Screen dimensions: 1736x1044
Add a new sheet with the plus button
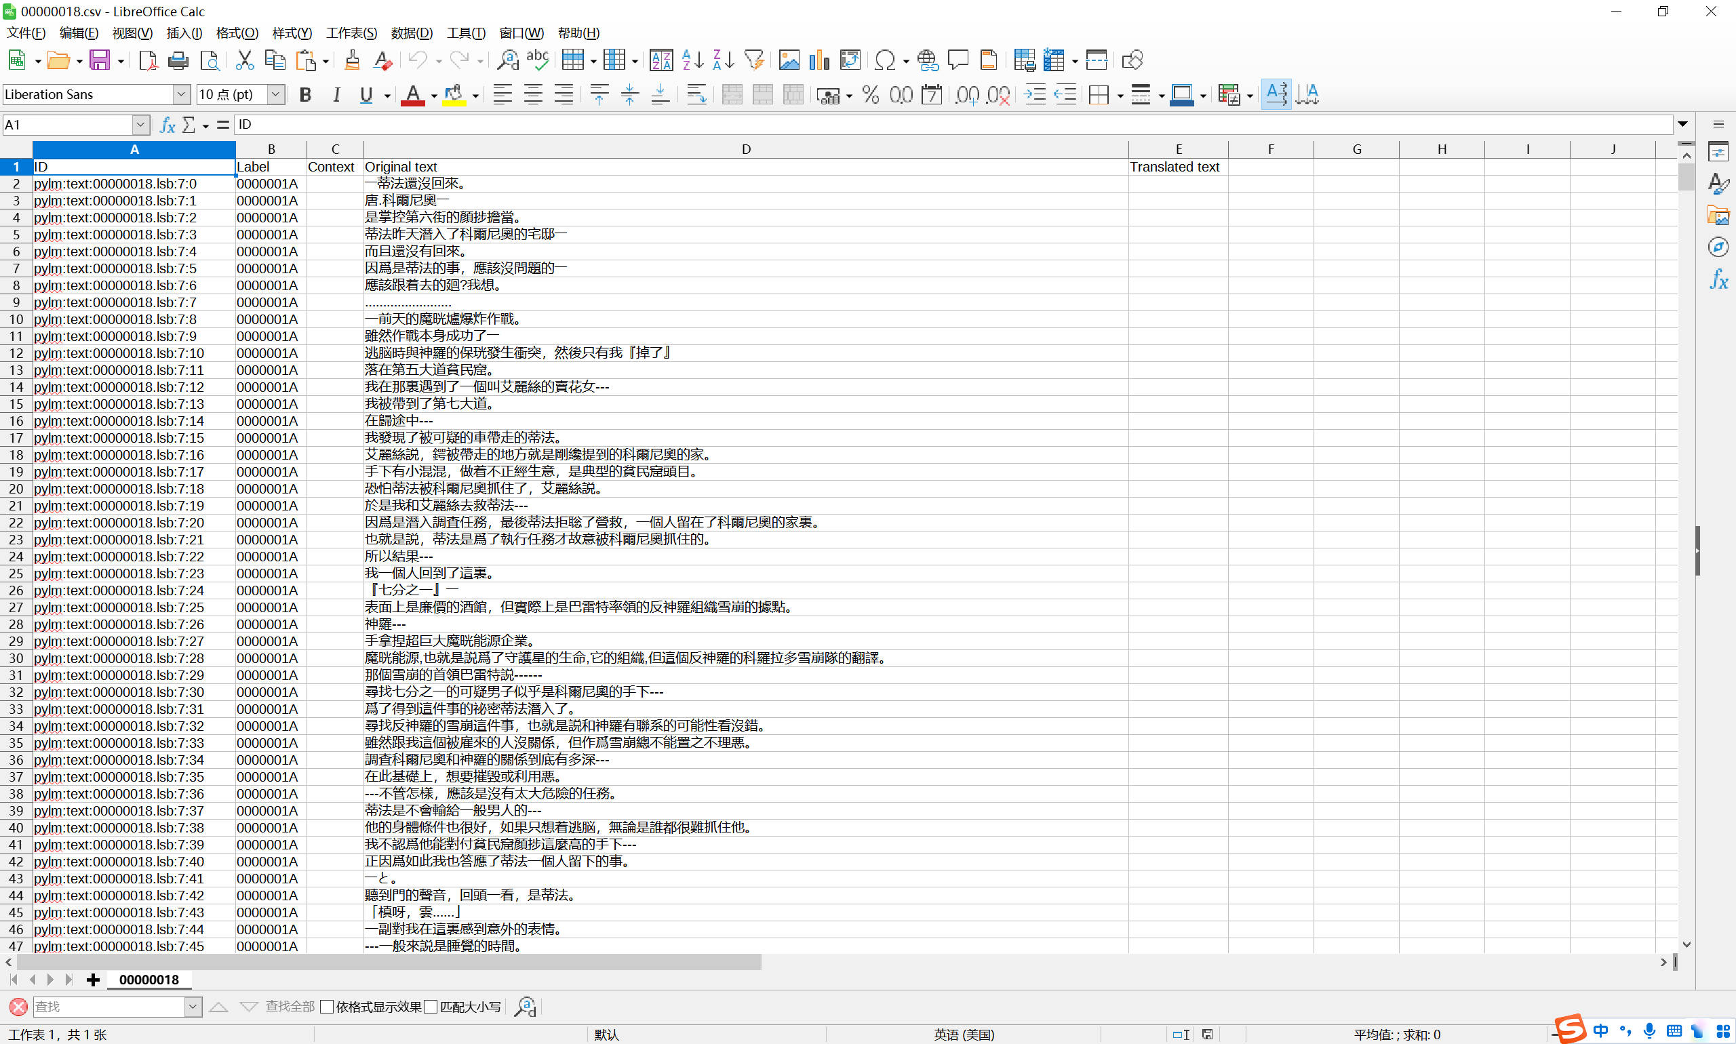(x=92, y=980)
